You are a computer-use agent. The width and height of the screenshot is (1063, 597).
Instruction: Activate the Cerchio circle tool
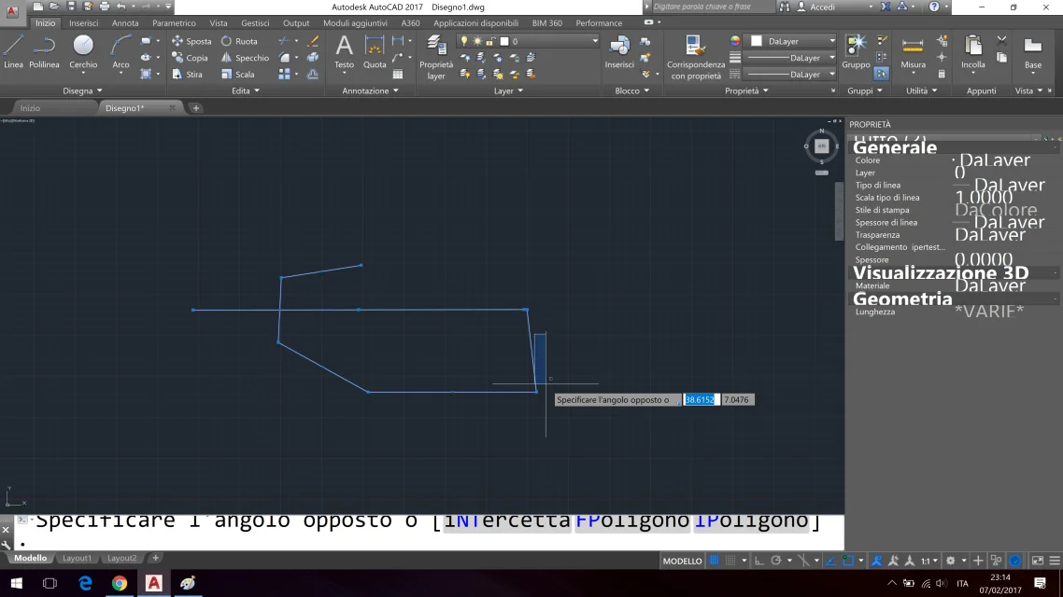point(83,52)
